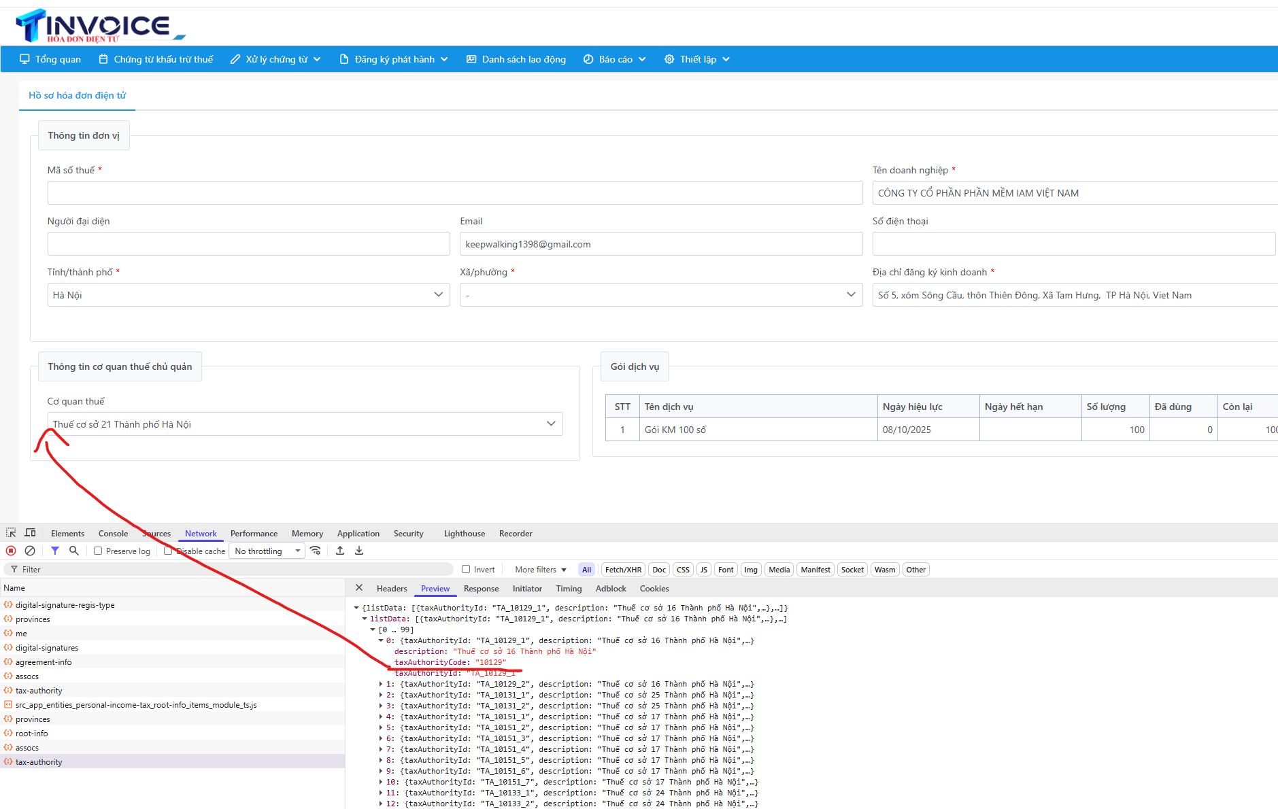Select the digital-signatures network request
1278x809 pixels.
coord(172,648)
